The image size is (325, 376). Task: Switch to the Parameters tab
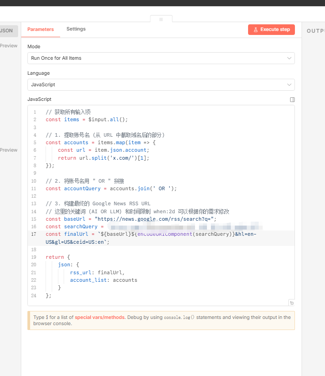click(x=41, y=29)
